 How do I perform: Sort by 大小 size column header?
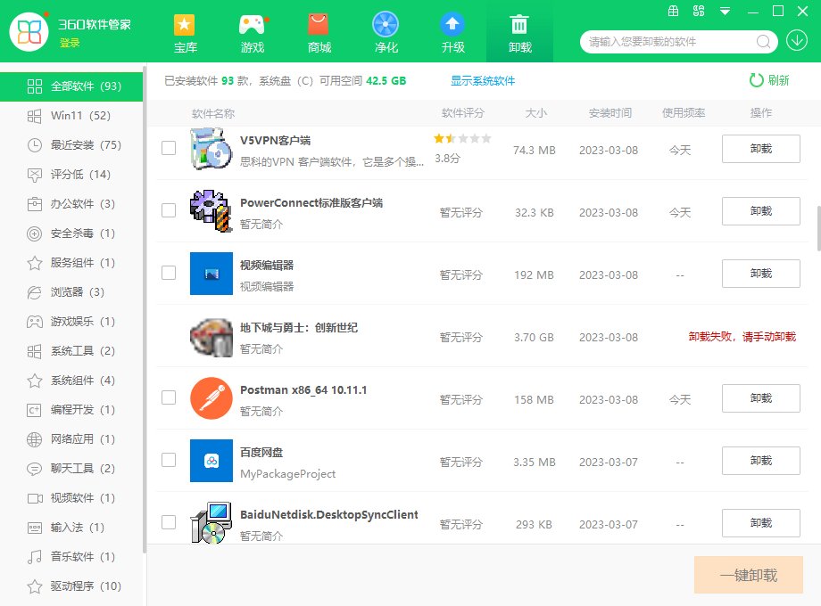coord(535,113)
